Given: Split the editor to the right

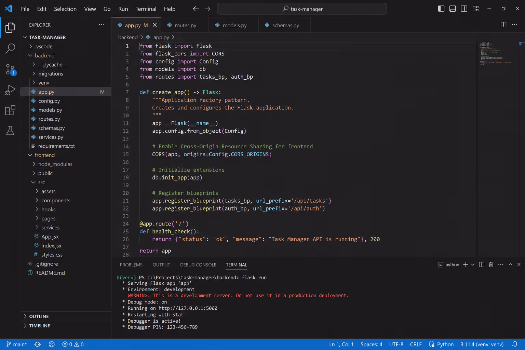Looking at the screenshot, I should (503, 25).
